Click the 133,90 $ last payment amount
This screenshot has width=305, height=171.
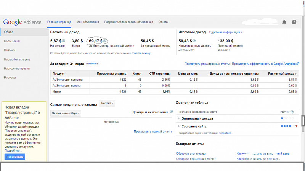coord(225,41)
